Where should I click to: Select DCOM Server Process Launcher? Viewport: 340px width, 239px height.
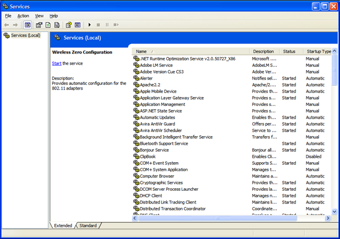[232, 189]
